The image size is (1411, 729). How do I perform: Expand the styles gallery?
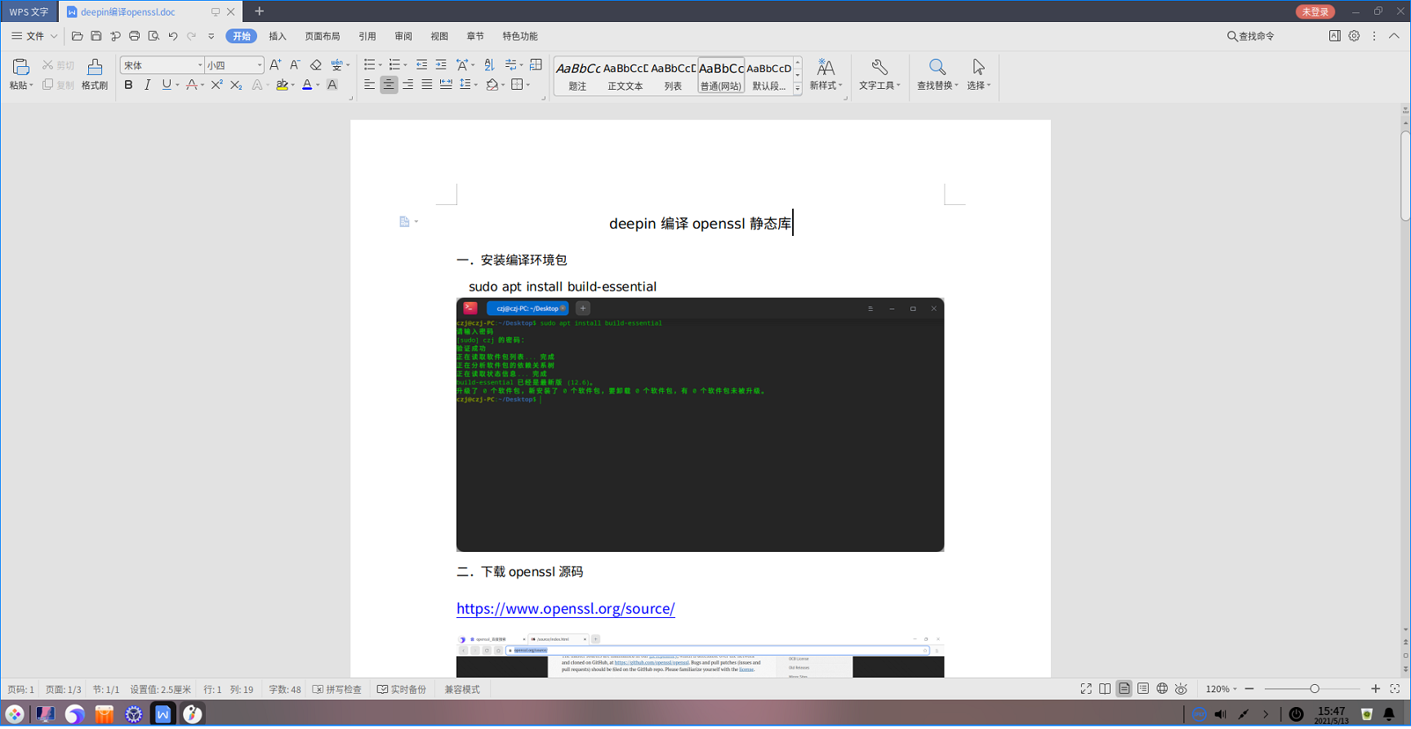click(798, 88)
